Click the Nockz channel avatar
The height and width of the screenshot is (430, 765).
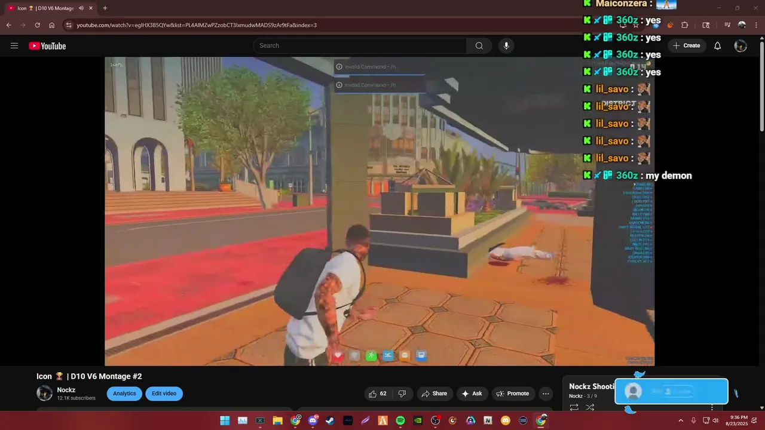coord(44,393)
